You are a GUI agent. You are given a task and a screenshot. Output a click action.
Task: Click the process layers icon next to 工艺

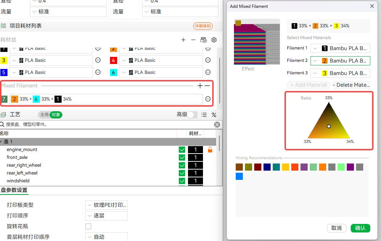pyautogui.click(x=3, y=115)
